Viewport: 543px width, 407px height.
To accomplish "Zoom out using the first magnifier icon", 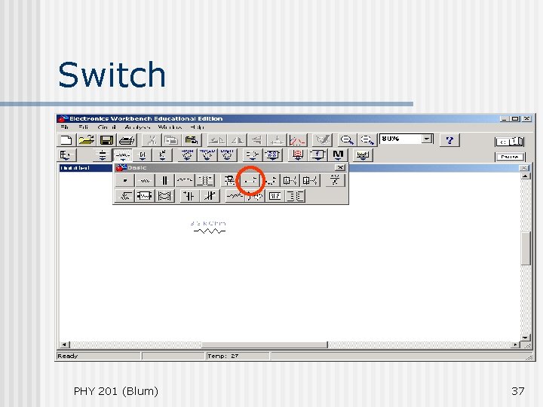I will tap(347, 140).
